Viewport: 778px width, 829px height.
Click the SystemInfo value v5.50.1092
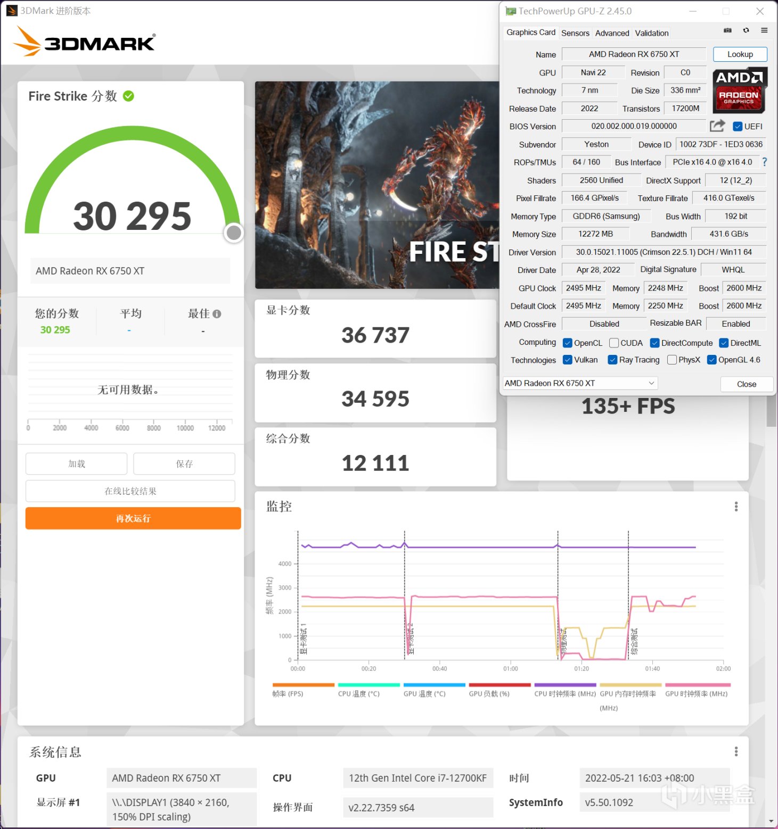point(654,802)
